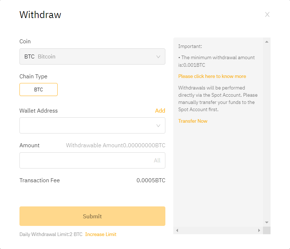Click the info panel scroll up arrow
This screenshot has height=249, width=290.
267,42
